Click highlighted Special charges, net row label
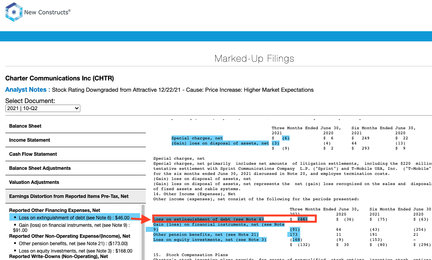432x260 pixels. [197, 138]
